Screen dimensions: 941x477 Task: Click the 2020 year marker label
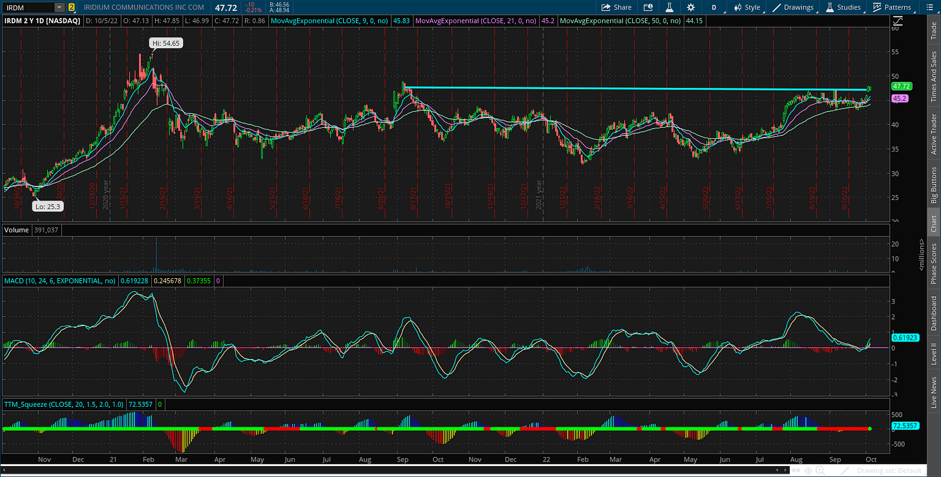106,194
